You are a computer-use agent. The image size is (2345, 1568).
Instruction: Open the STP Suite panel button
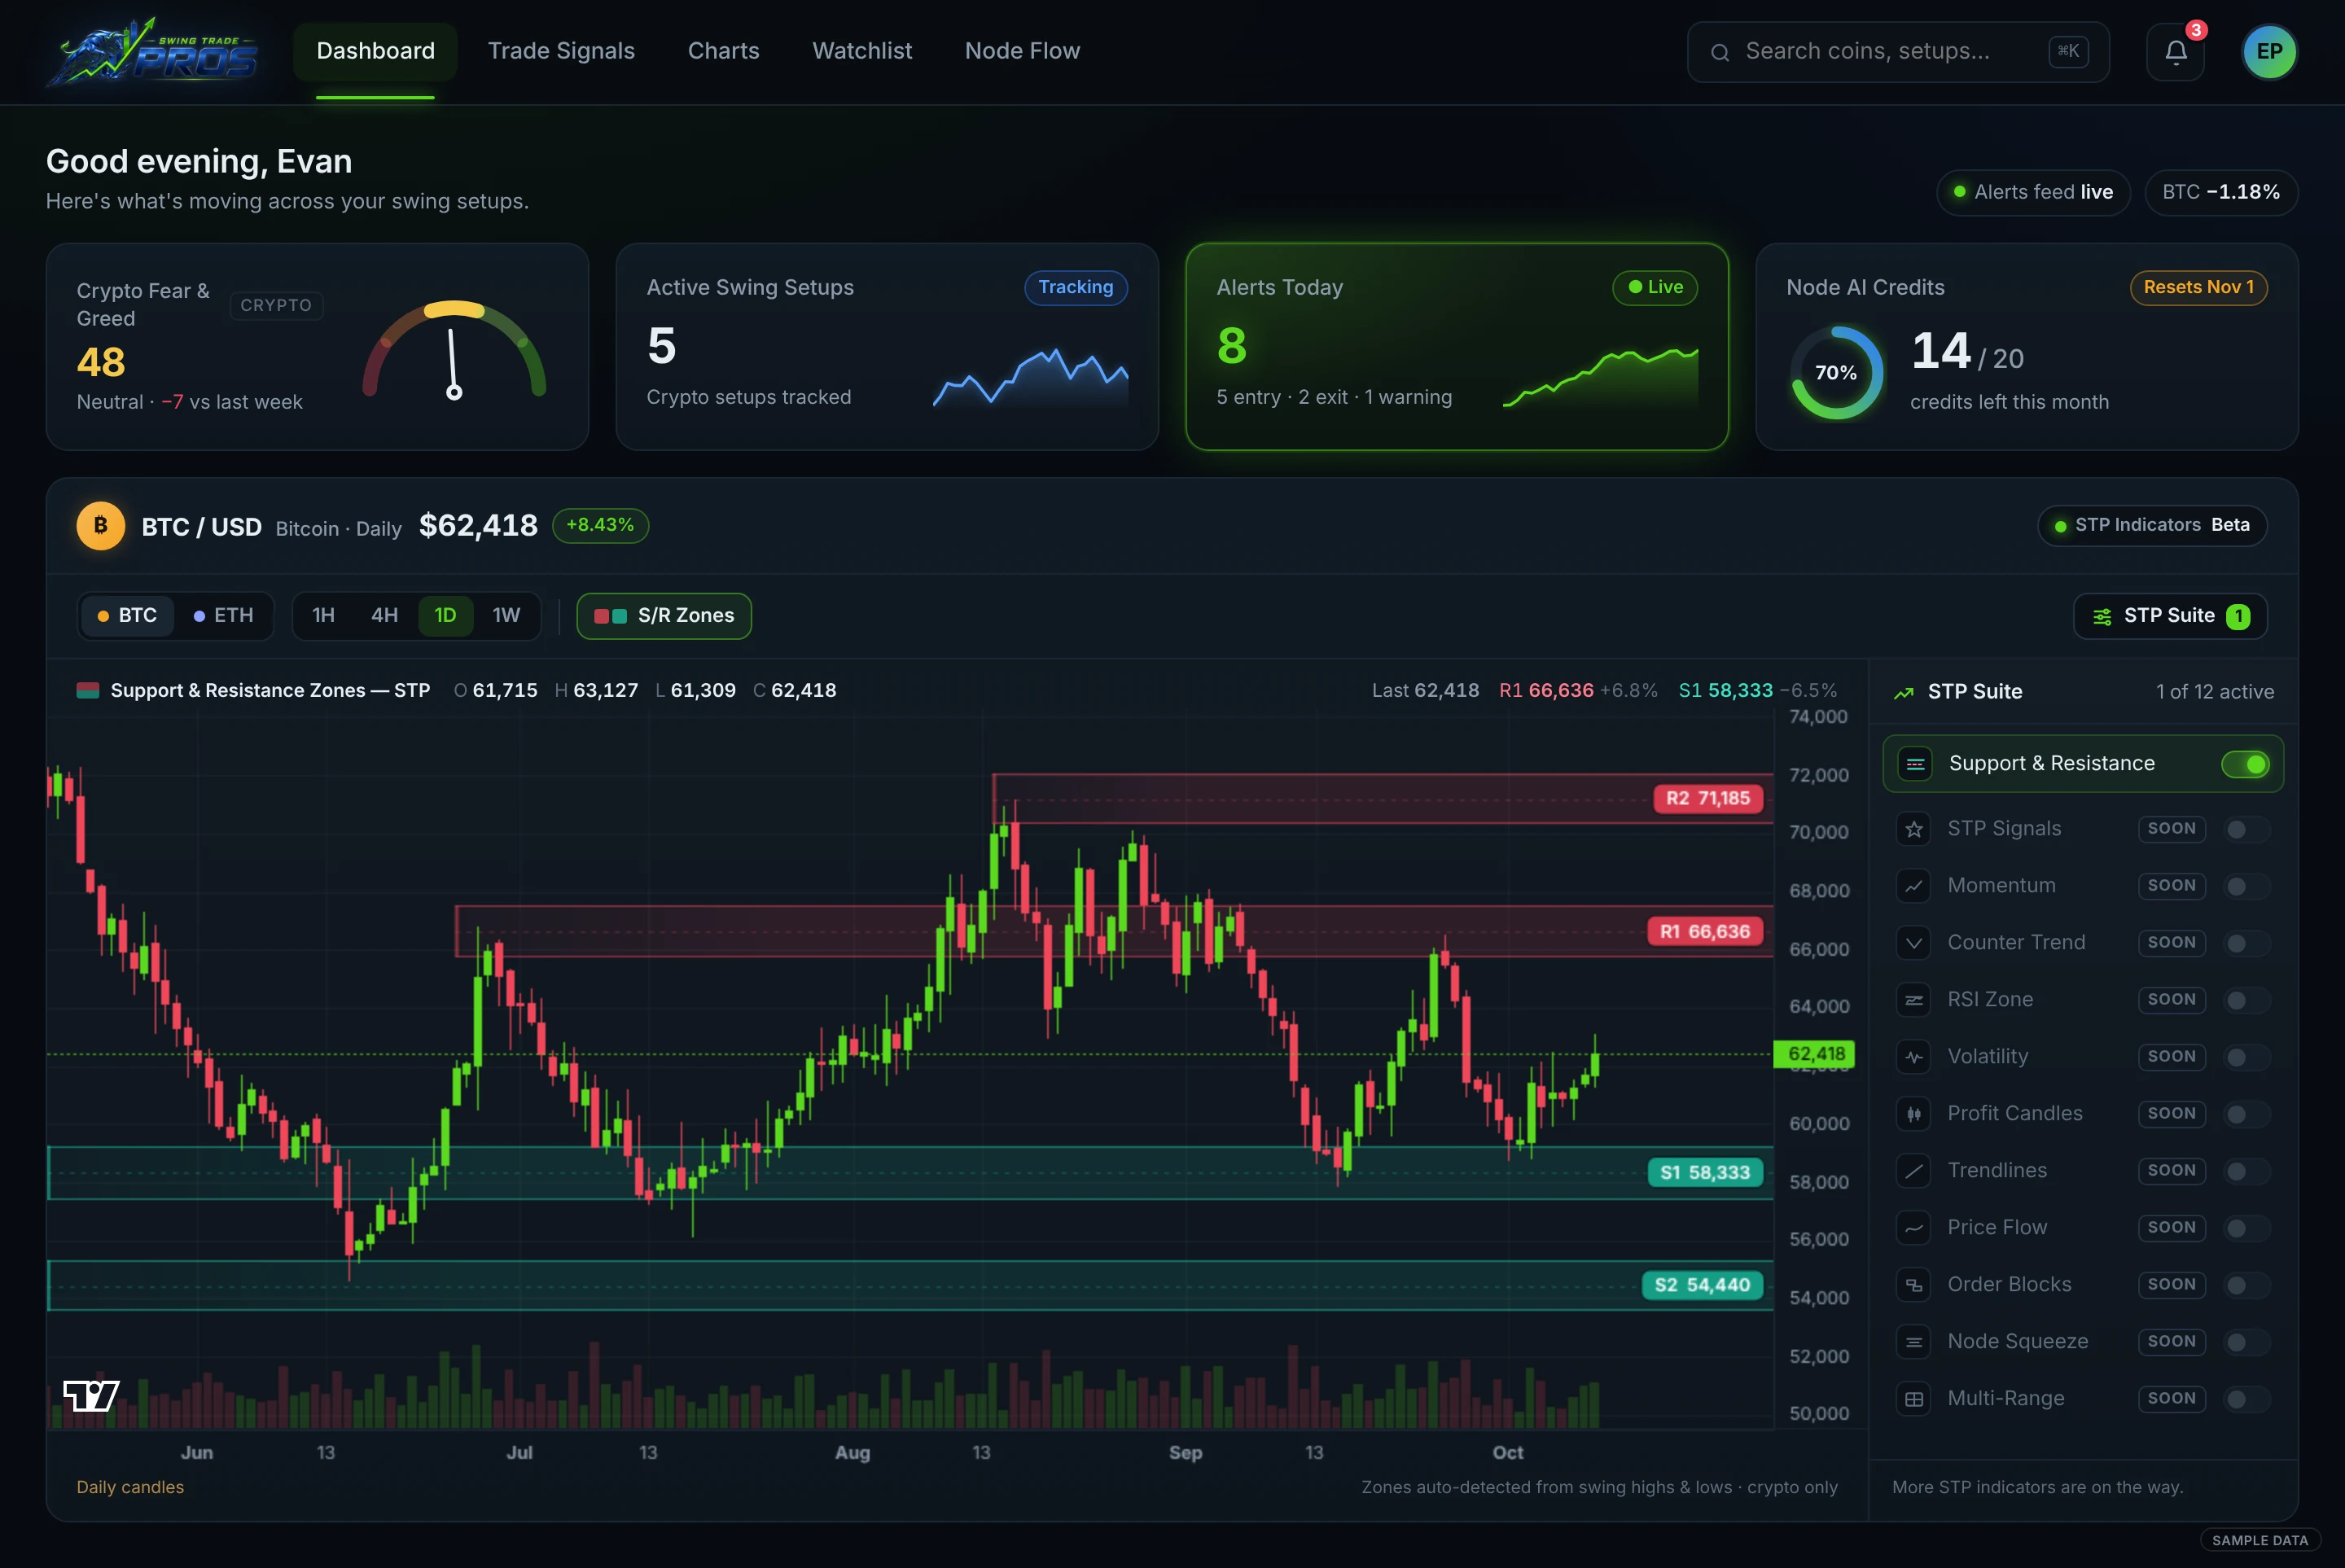pyautogui.click(x=2170, y=616)
